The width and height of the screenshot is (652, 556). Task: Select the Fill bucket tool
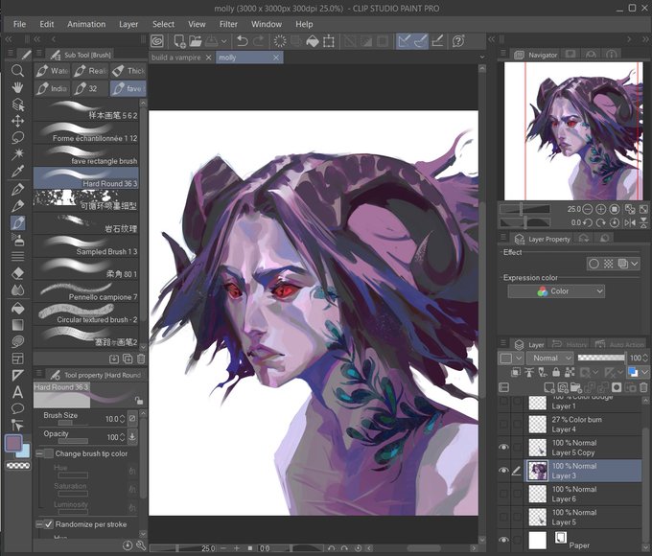point(17,308)
